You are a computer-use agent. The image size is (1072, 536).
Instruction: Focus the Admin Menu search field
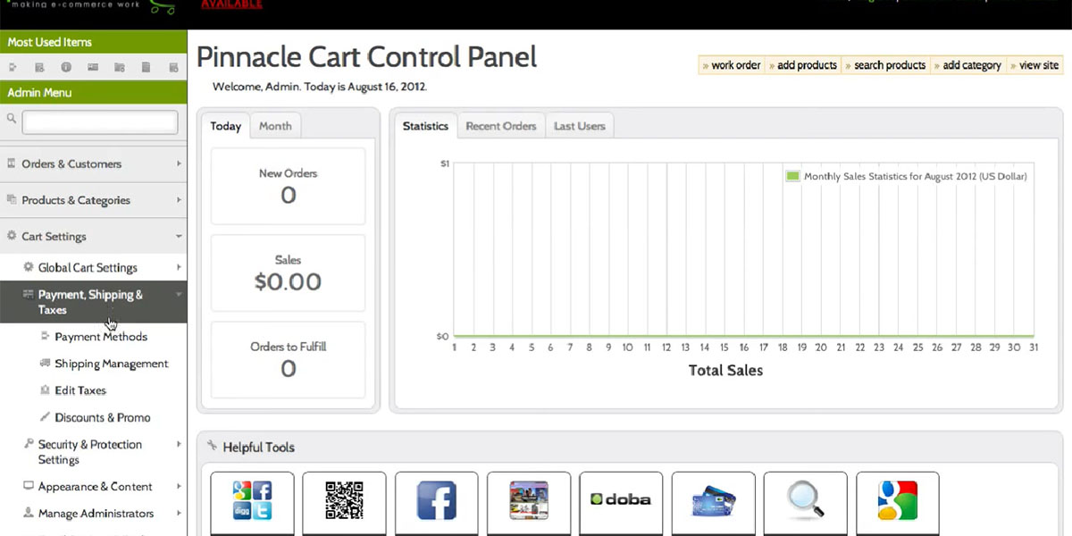[x=99, y=121]
